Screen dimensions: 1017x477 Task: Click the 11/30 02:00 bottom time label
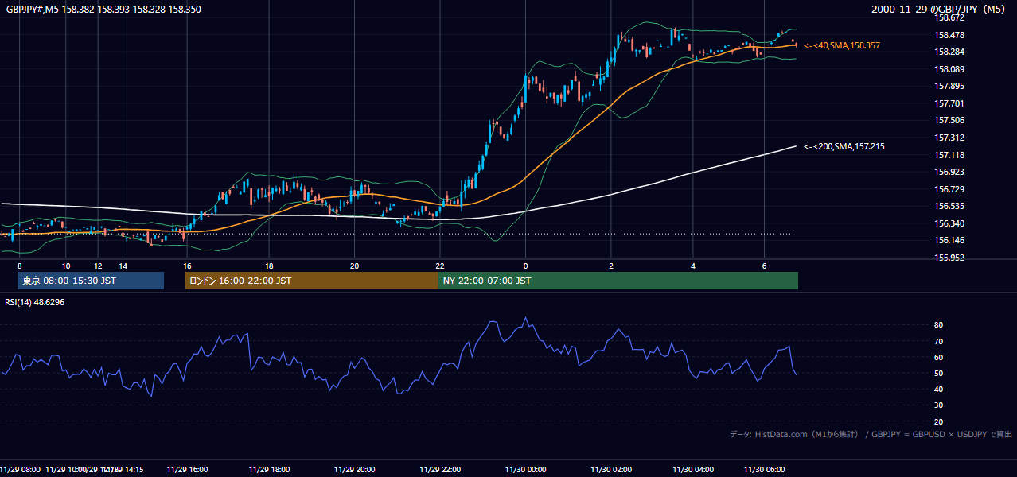[x=611, y=469]
